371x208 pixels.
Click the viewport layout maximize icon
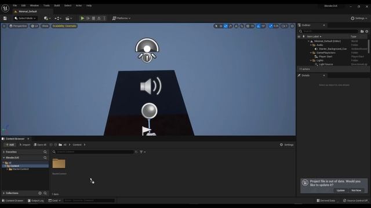[x=292, y=26]
